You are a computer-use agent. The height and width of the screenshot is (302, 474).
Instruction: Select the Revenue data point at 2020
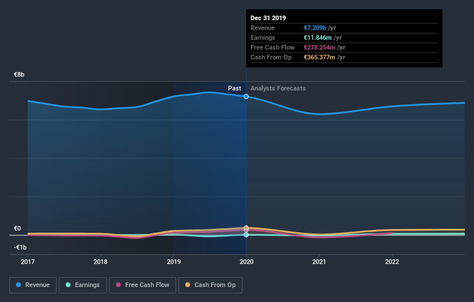(x=246, y=97)
